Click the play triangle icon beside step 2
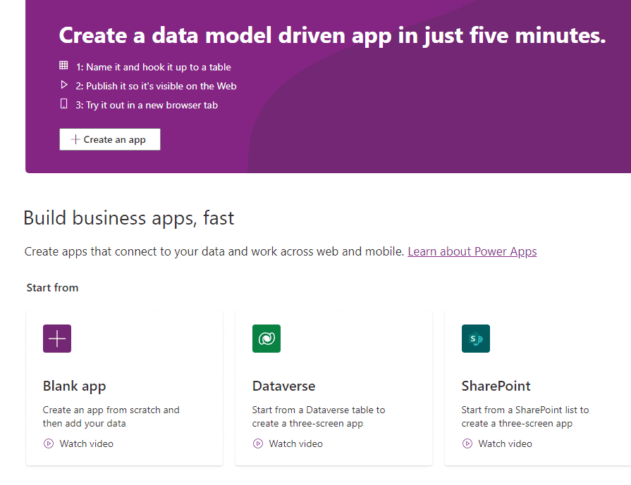631x485 pixels. (64, 84)
